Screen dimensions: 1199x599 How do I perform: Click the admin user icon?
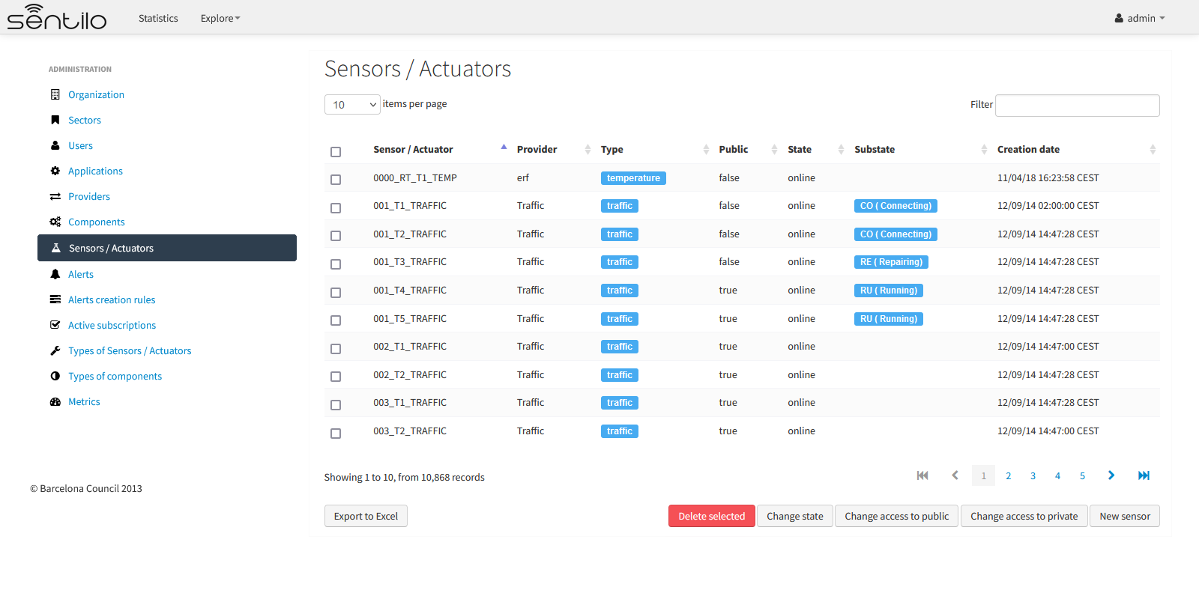[1119, 18]
